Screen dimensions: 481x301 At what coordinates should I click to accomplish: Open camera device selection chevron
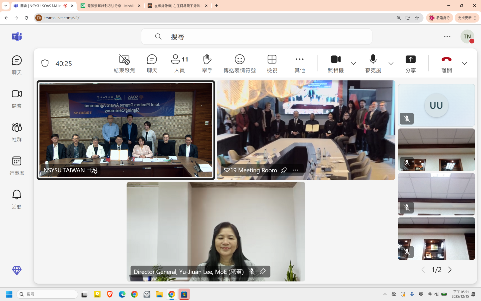pyautogui.click(x=353, y=63)
